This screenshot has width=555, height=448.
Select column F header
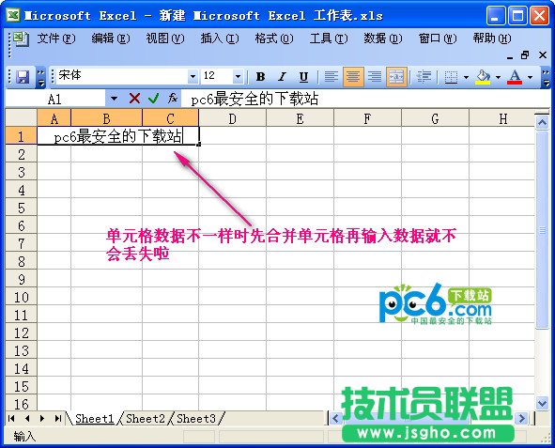(367, 118)
